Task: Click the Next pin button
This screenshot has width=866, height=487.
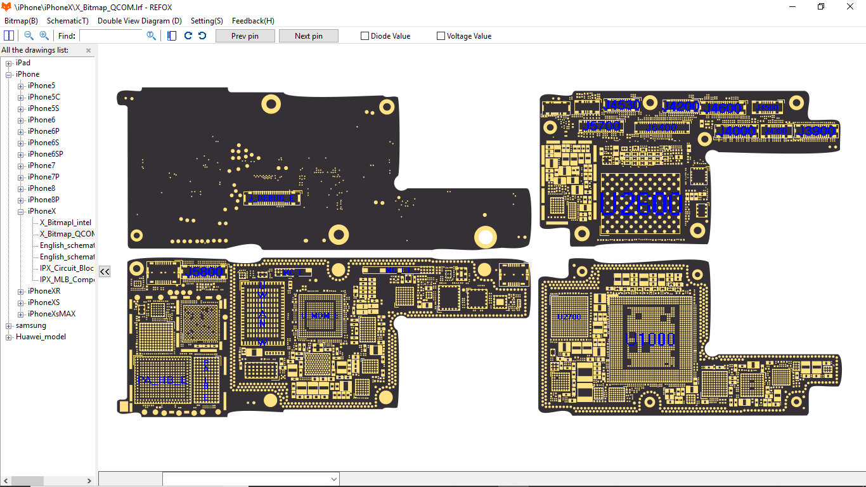Action: point(309,36)
